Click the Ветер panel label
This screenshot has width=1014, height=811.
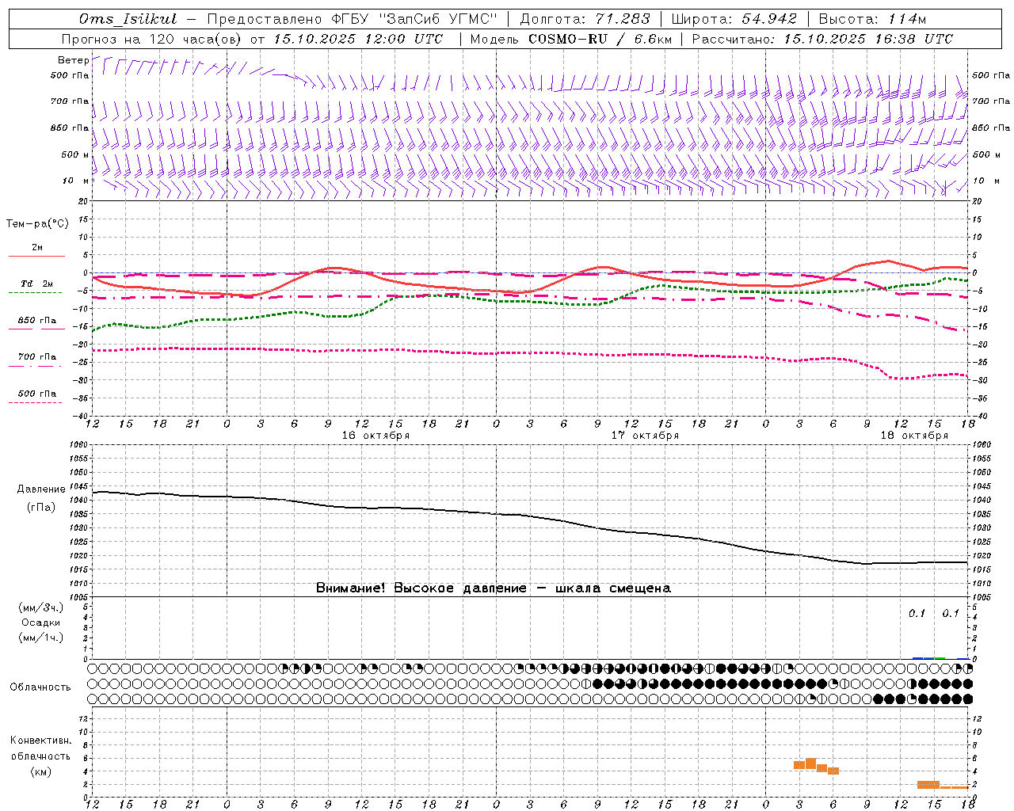click(x=73, y=60)
